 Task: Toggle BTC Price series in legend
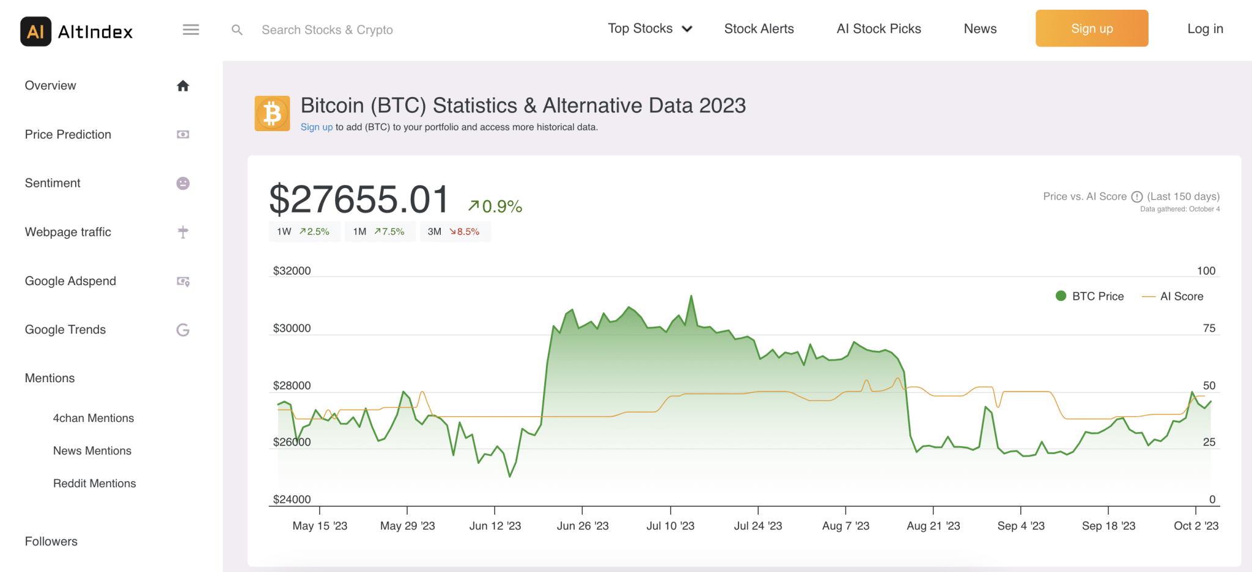click(x=1089, y=296)
